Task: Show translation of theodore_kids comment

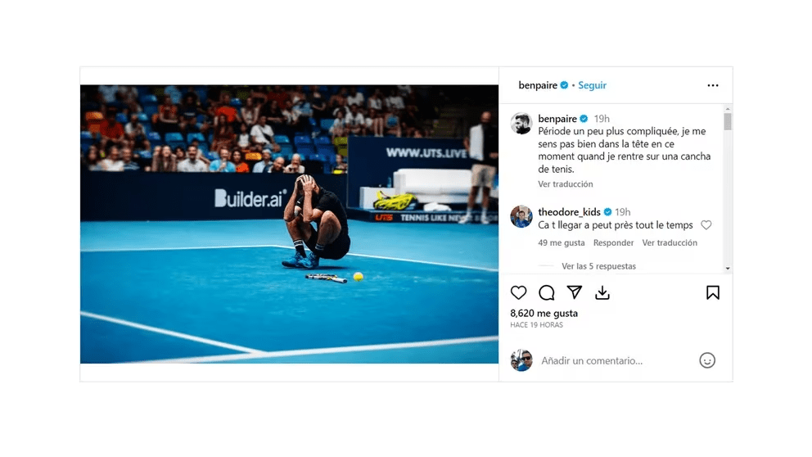Action: click(670, 242)
